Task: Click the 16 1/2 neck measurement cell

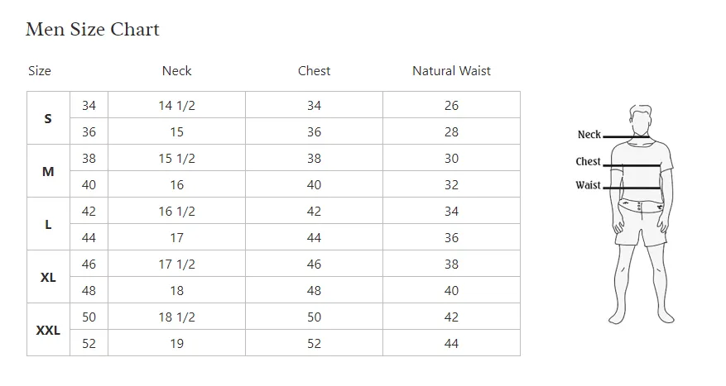Action: [176, 211]
